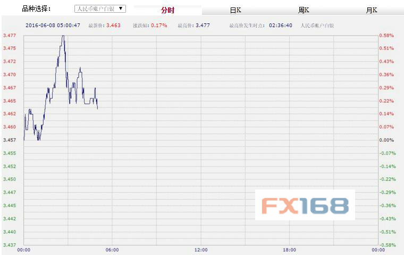
Task: Click the high price time 02:36:40
Action: (281, 25)
